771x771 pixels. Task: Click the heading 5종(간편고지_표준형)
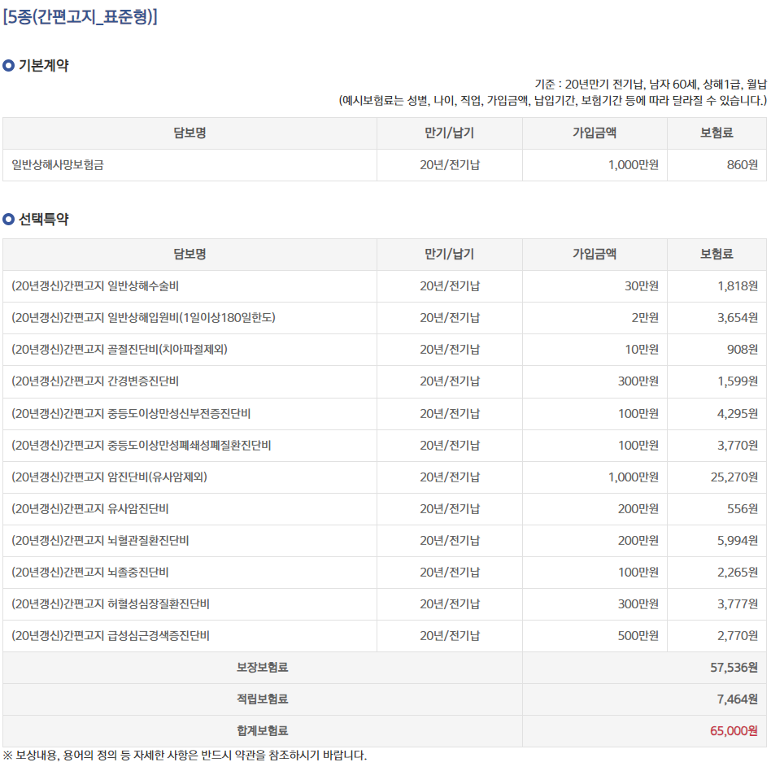81,17
